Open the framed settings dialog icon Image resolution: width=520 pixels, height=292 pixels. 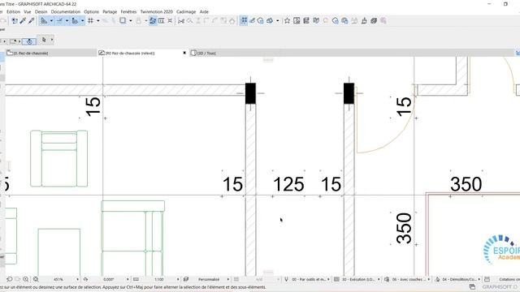click(x=297, y=20)
